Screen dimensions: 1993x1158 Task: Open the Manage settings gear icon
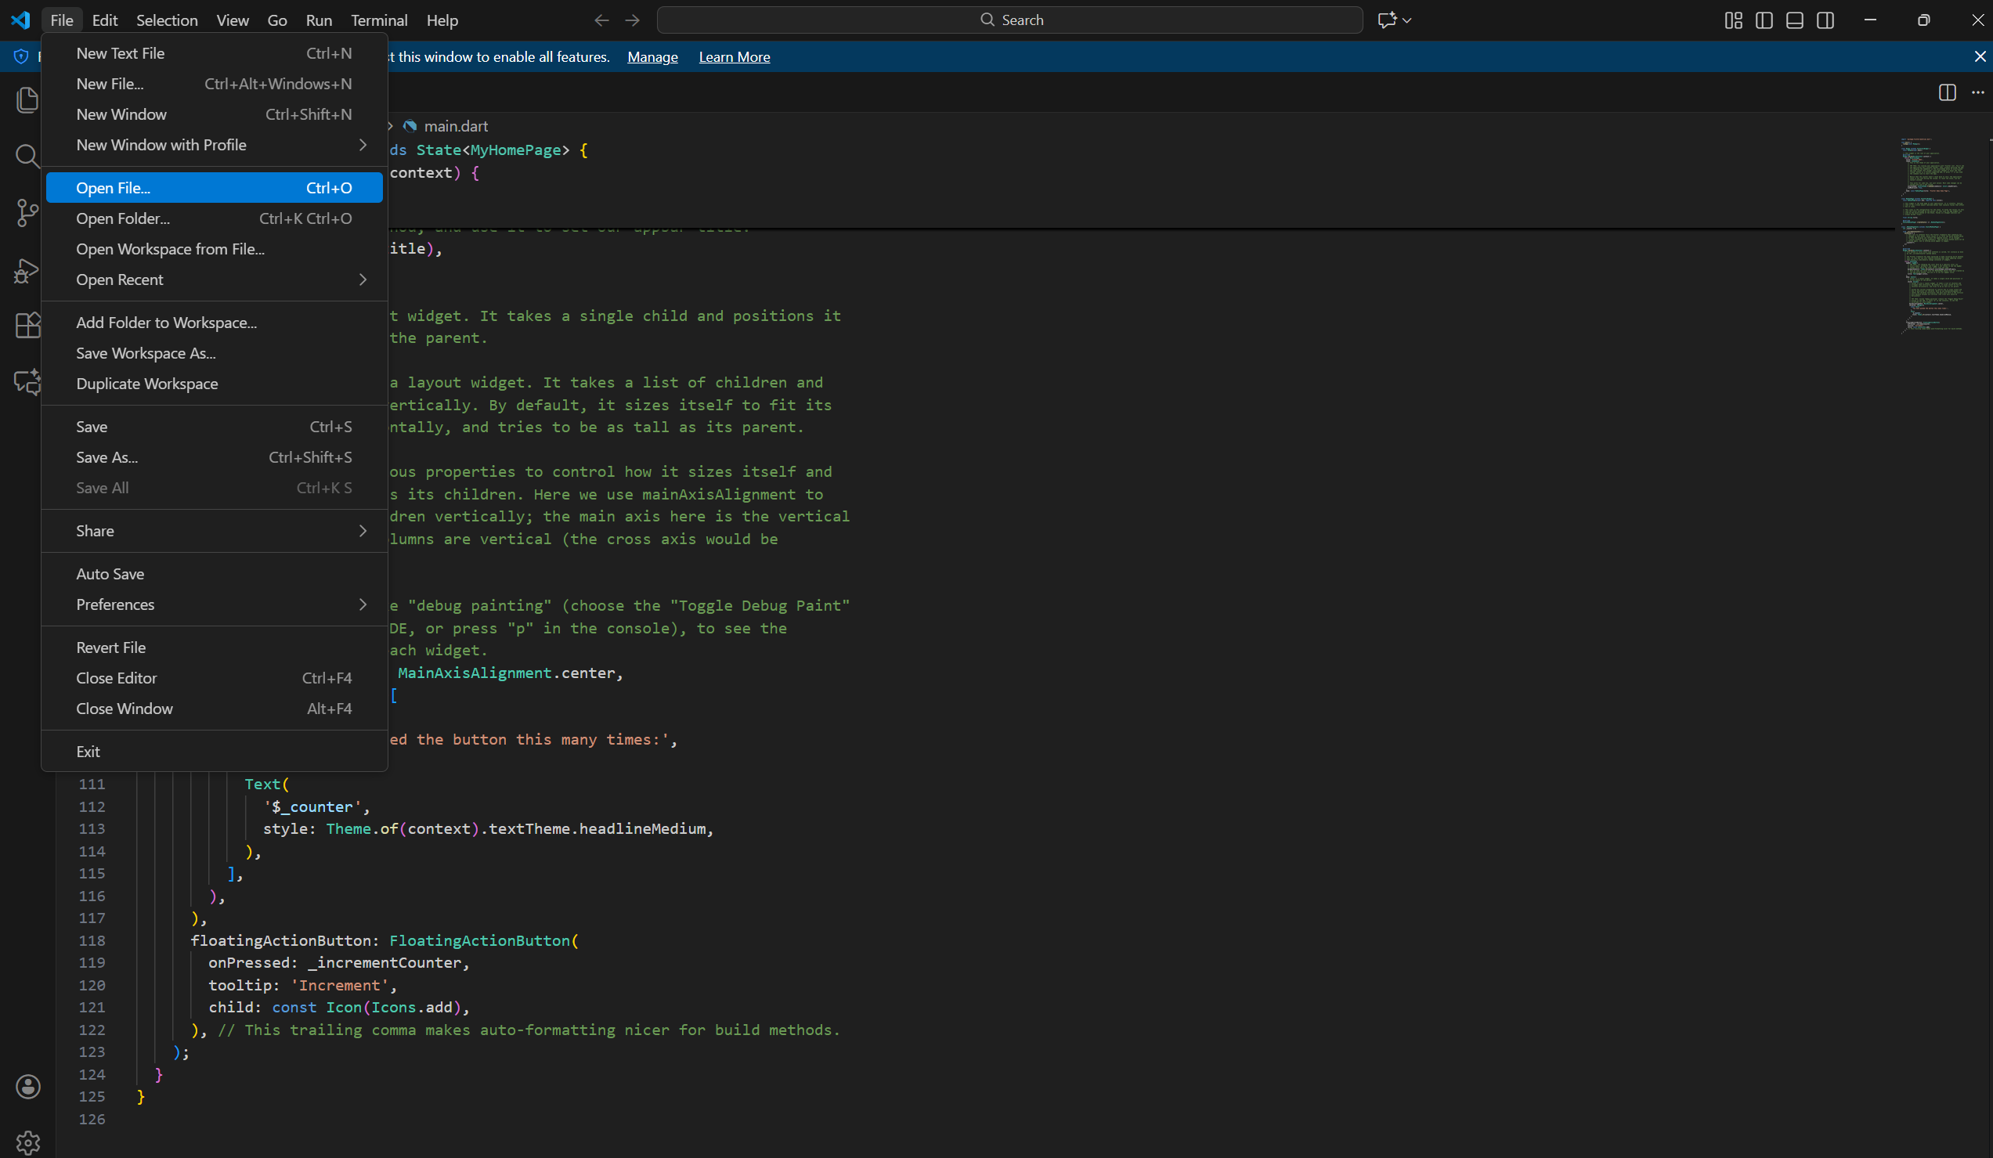(x=27, y=1142)
